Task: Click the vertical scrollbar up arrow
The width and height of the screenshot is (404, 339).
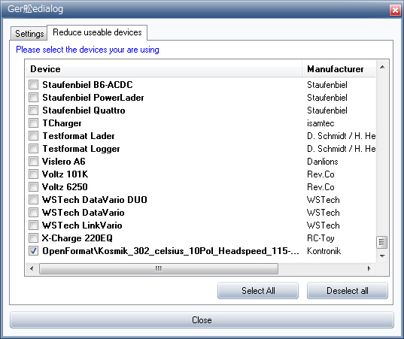Action: (382, 67)
